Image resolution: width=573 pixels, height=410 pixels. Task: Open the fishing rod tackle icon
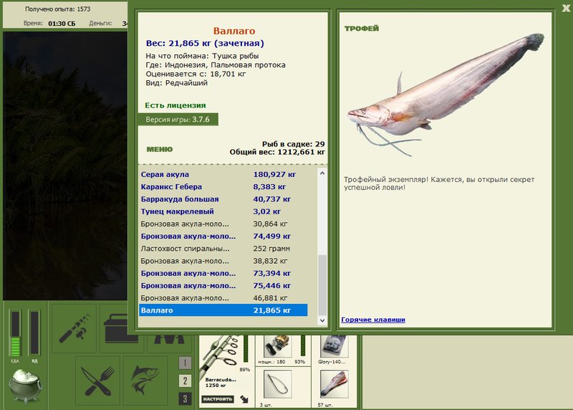click(74, 328)
